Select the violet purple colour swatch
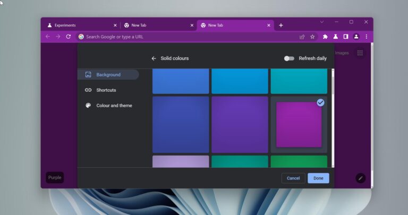 (240, 125)
